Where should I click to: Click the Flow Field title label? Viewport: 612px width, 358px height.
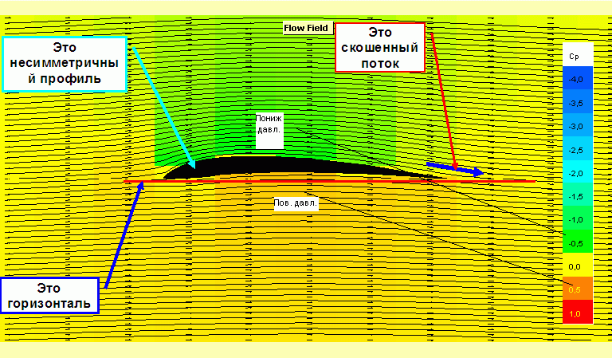coord(307,28)
